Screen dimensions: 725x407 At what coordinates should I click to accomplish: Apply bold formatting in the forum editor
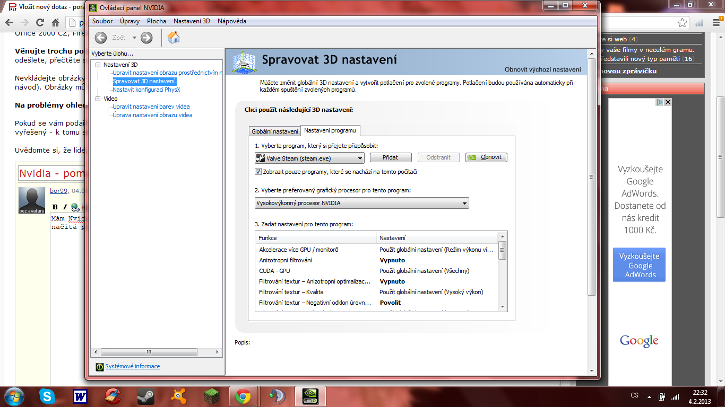click(55, 207)
